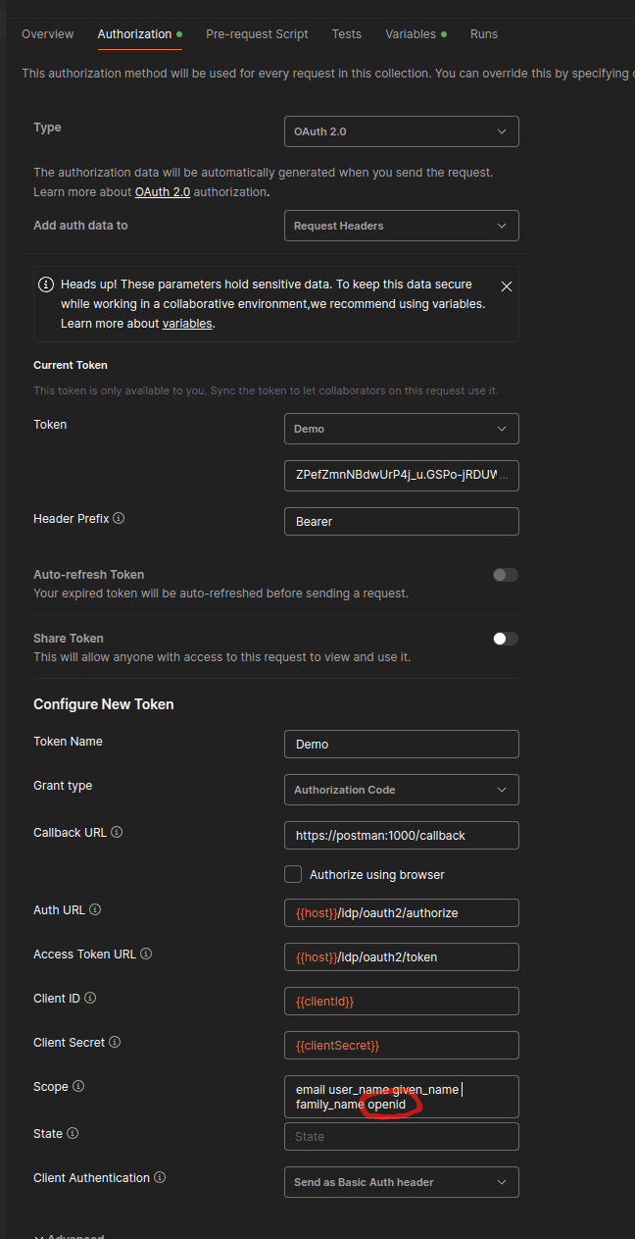Open the OAuth 2.0 documentation link
Viewport: 635px width, 1239px height.
click(x=162, y=192)
